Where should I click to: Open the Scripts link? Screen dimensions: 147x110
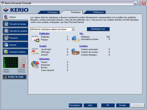(x=43, y=46)
